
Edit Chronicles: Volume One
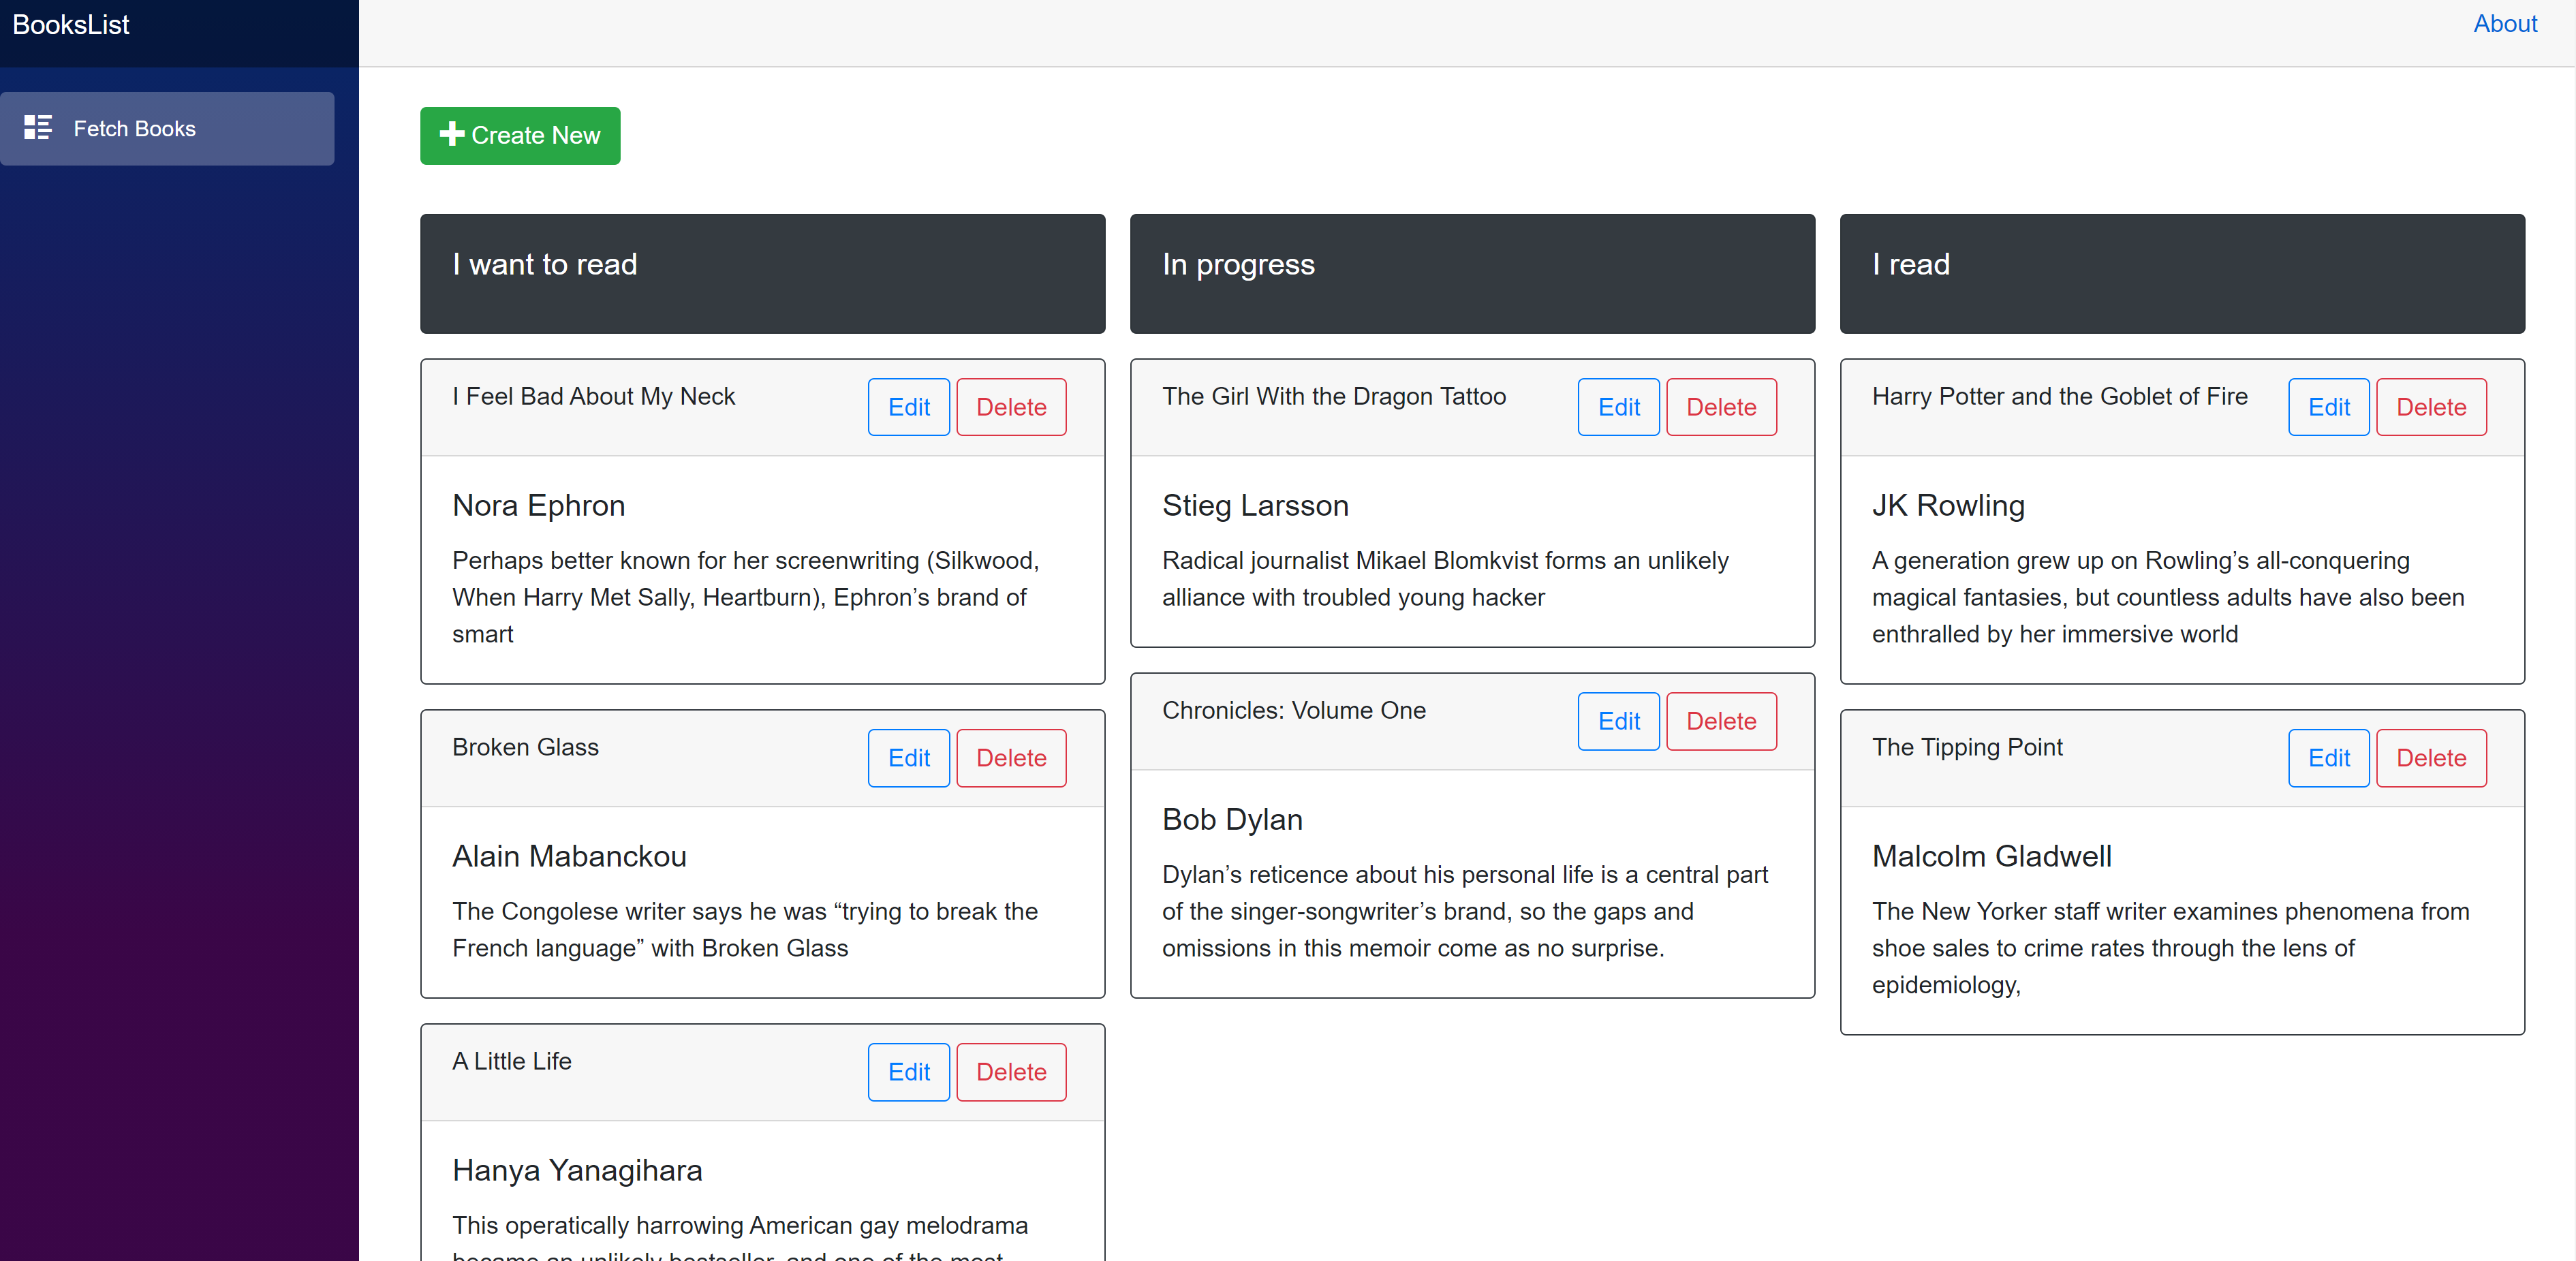click(1618, 721)
